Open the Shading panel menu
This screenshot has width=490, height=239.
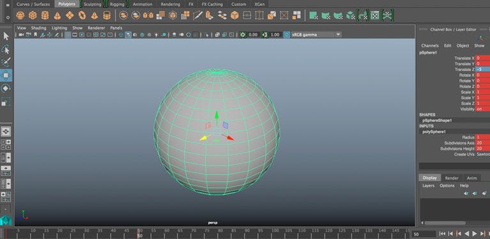[38, 28]
